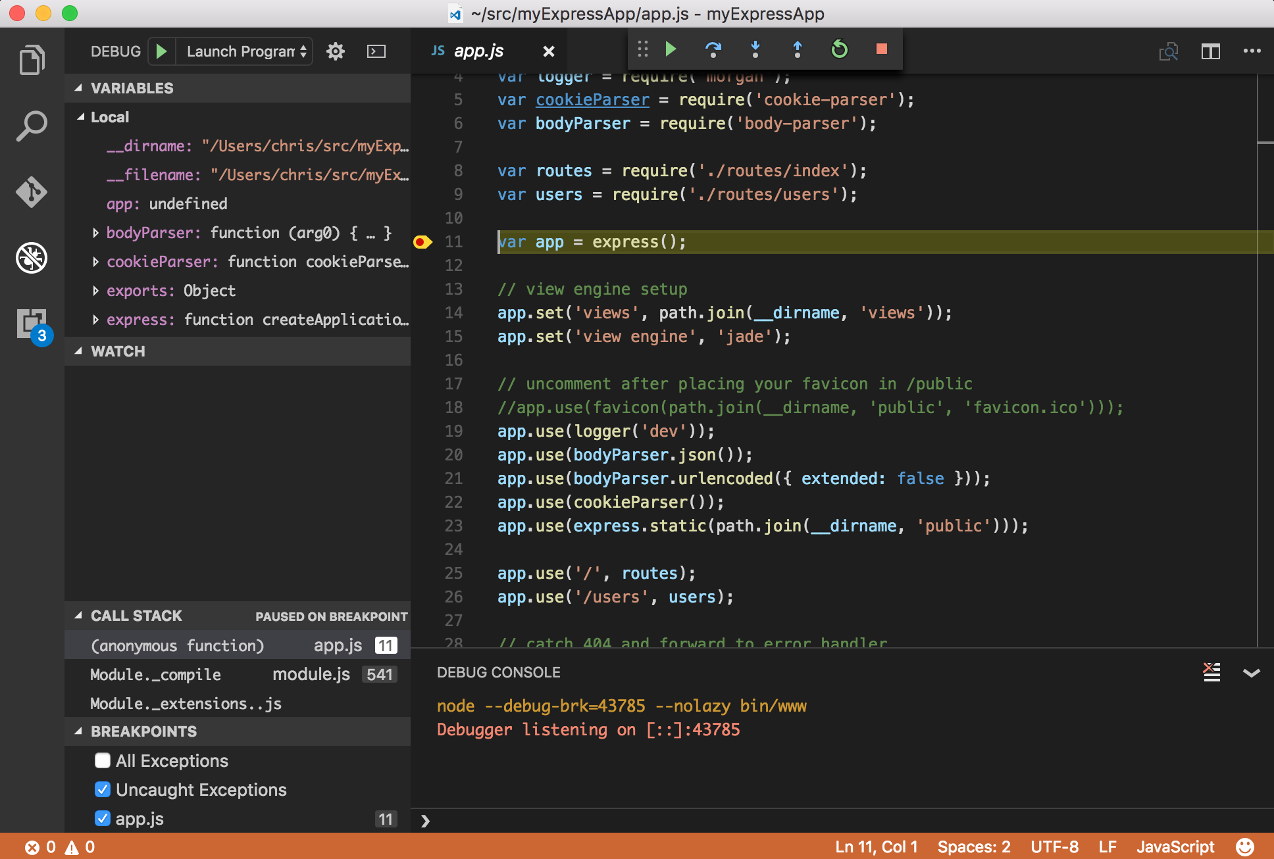This screenshot has width=1274, height=859.
Task: Step out in debug toolbar
Action: 797,49
